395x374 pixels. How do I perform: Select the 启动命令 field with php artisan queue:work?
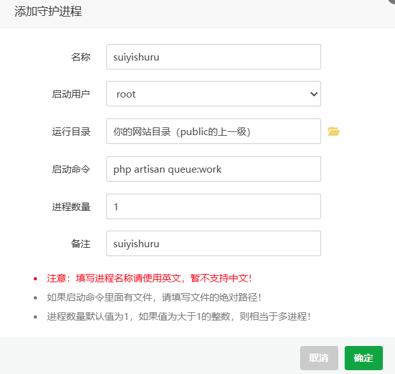[x=213, y=169]
